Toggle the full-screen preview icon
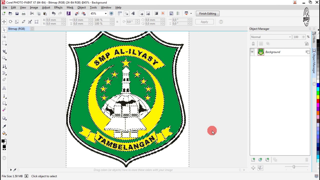 pos(111,13)
